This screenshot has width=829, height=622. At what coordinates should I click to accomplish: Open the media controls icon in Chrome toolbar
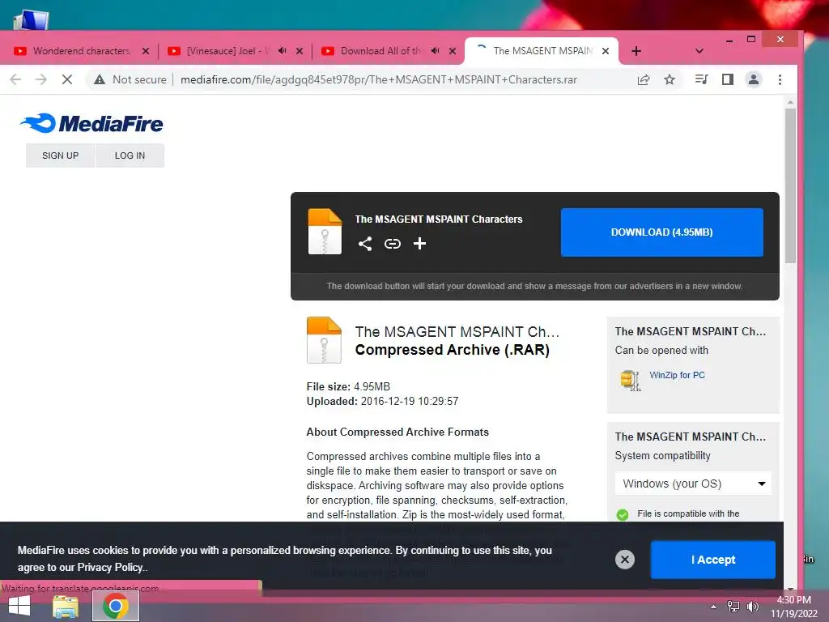click(x=702, y=79)
